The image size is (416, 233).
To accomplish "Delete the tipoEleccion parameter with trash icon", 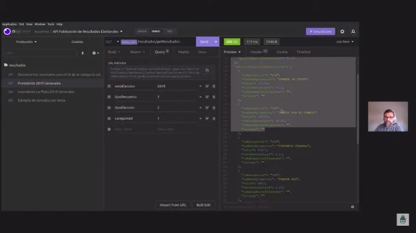I will point(214,107).
